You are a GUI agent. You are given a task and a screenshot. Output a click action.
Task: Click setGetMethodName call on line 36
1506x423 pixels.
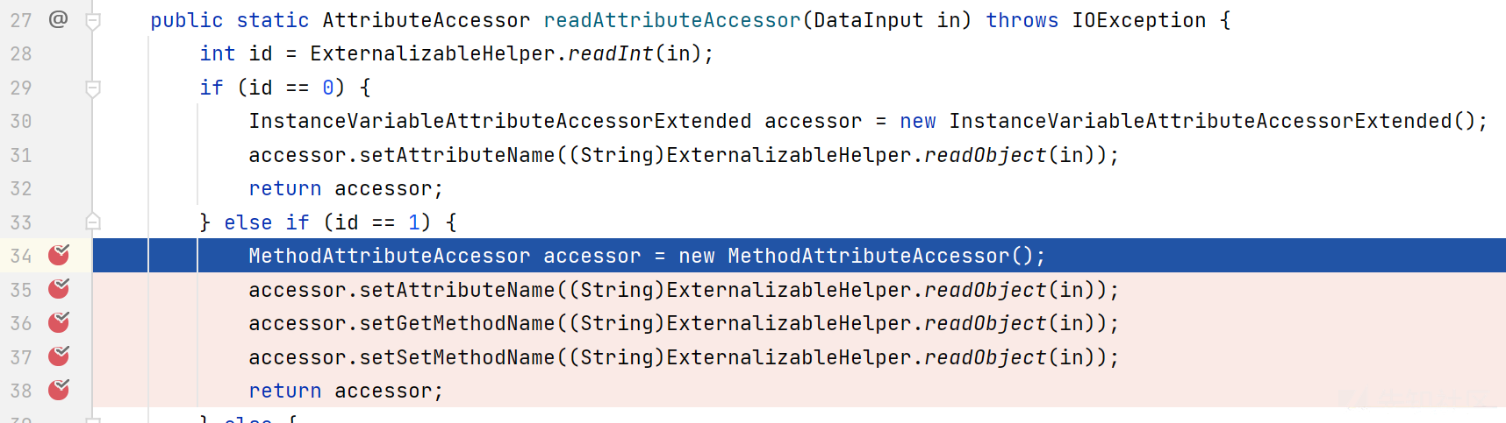click(457, 323)
